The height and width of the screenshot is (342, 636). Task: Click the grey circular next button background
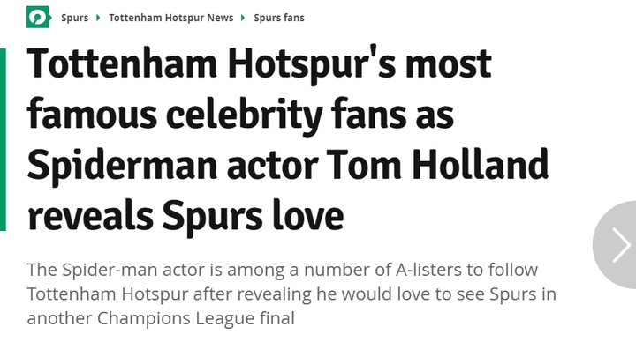point(614,245)
